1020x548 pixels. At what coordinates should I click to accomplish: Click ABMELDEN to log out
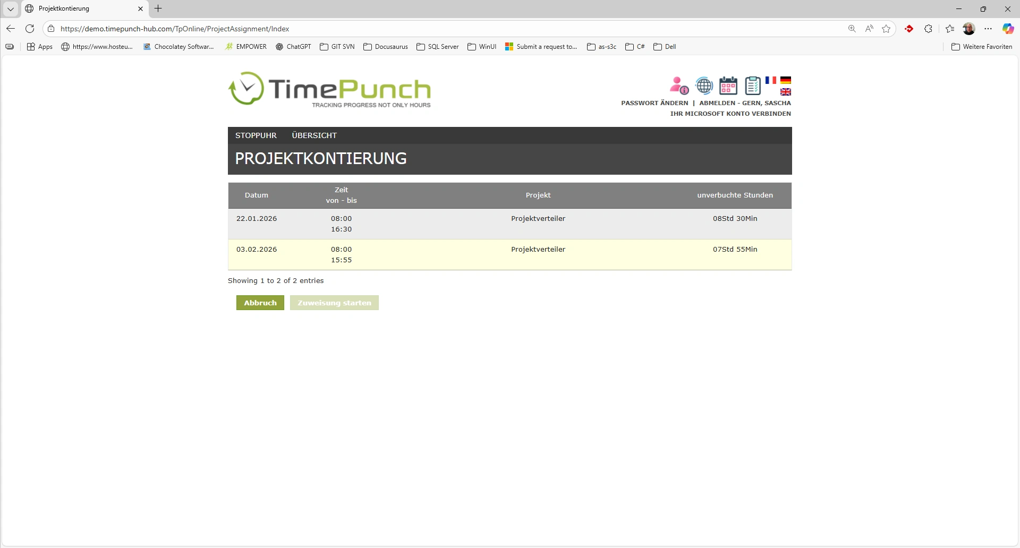(717, 103)
